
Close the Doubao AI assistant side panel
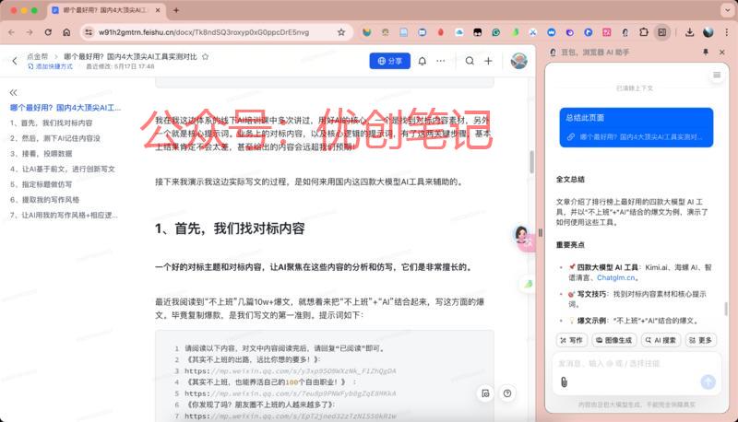point(722,53)
